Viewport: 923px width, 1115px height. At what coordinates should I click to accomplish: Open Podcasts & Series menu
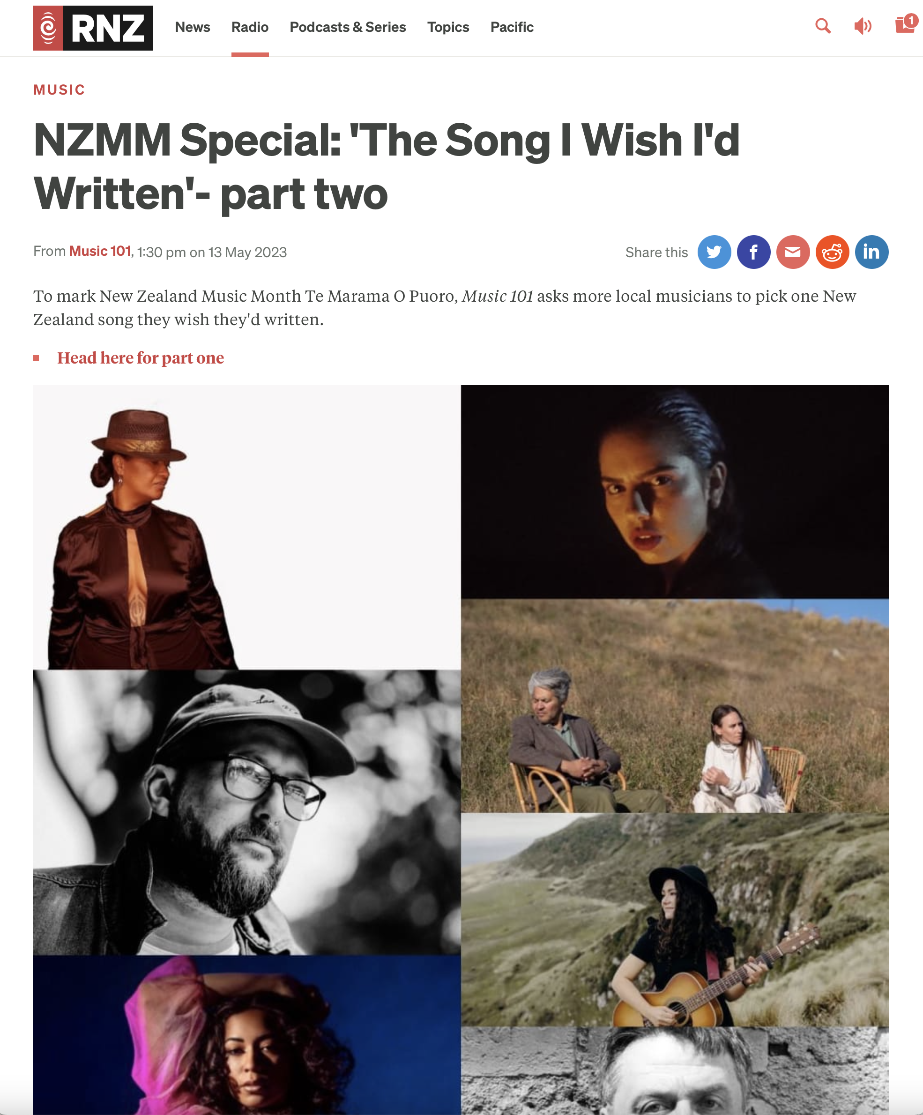[x=347, y=27]
